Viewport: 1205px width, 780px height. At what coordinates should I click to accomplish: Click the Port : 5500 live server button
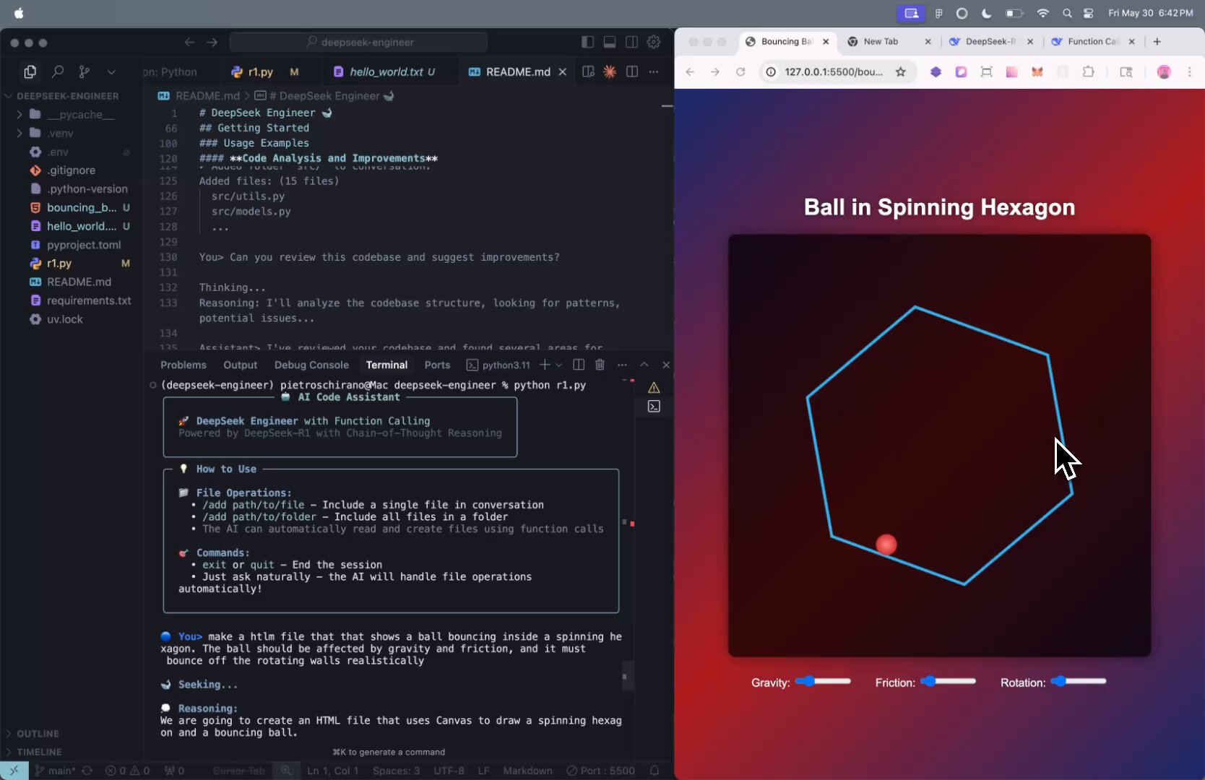pos(600,771)
